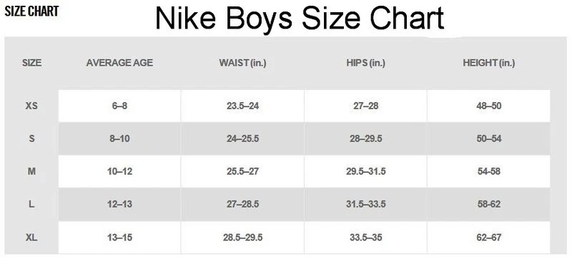Viewport: 572px width, 262px height.
Task: Click the S size row label
Action: tap(31, 138)
